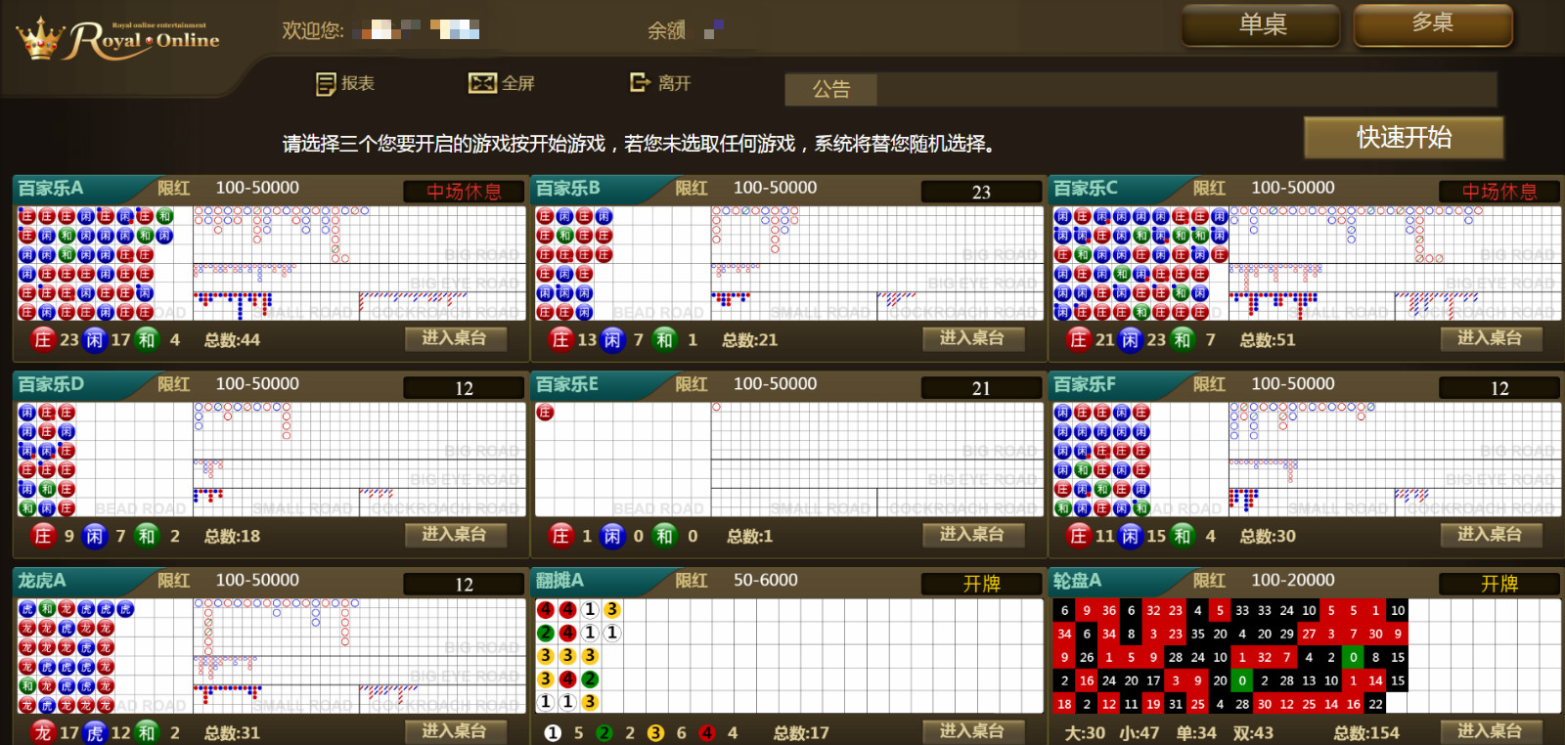Enter table 百家乐E via 进入桌台
Viewport: 1565px width, 745px height.
click(x=973, y=535)
